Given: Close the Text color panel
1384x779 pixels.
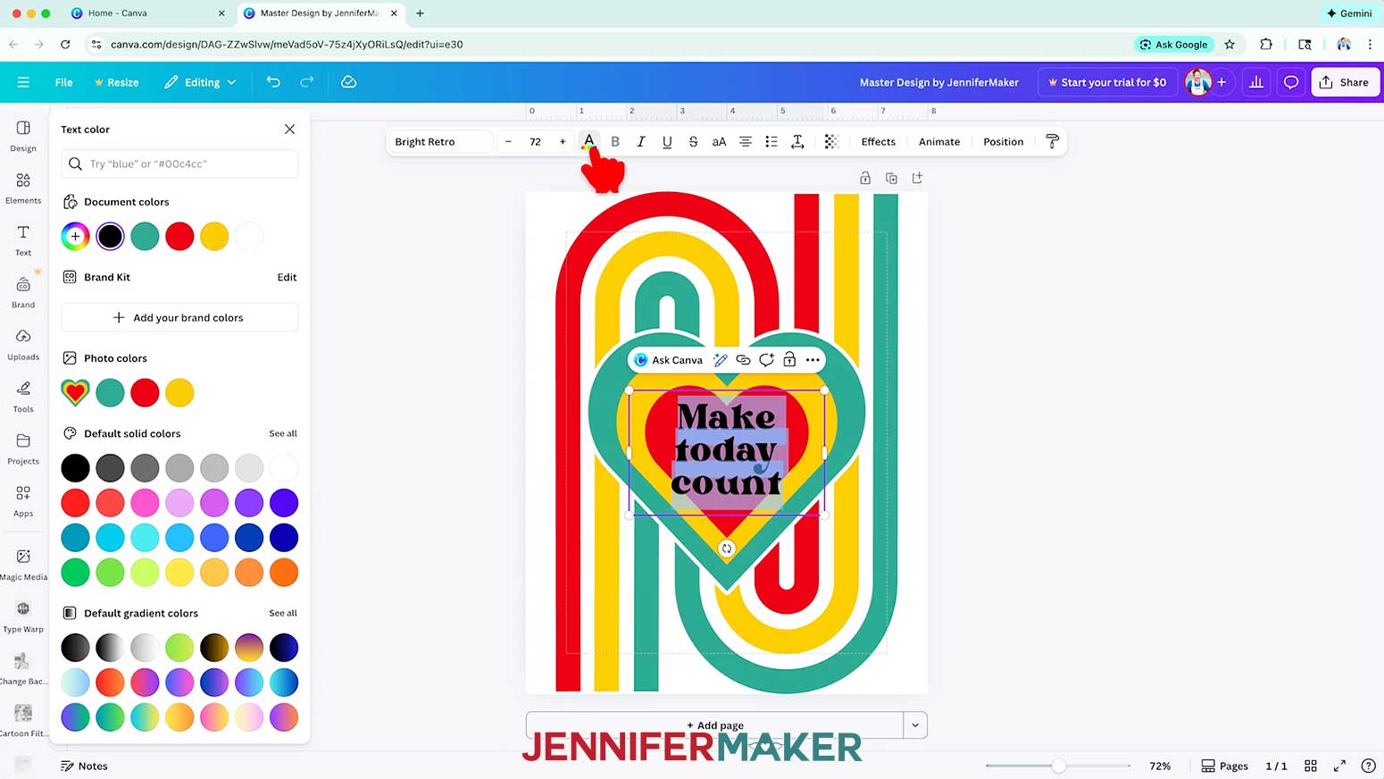Looking at the screenshot, I should [289, 130].
